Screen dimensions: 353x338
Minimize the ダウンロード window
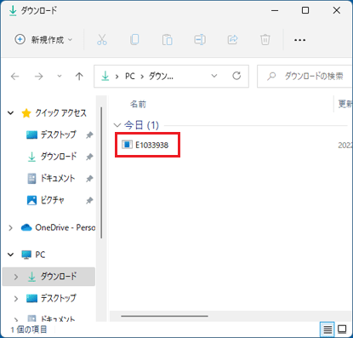click(x=275, y=10)
